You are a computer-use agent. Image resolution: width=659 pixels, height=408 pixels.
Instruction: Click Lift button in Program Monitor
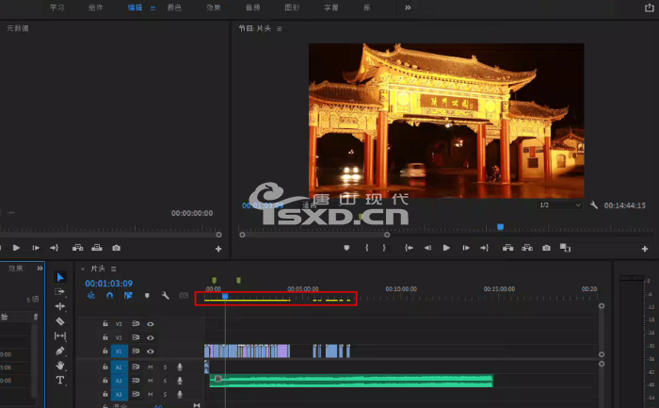[x=507, y=248]
